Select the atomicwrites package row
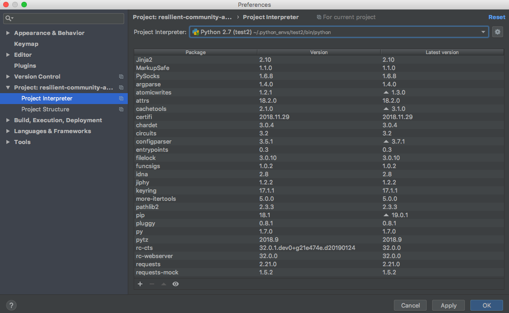The width and height of the screenshot is (509, 313). click(319, 92)
